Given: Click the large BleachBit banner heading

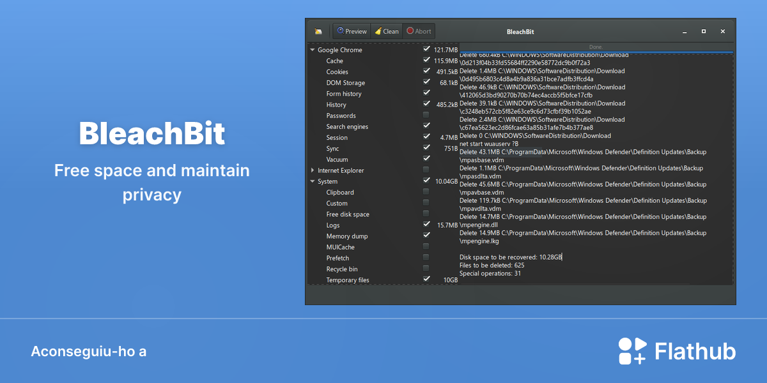Looking at the screenshot, I should point(152,134).
